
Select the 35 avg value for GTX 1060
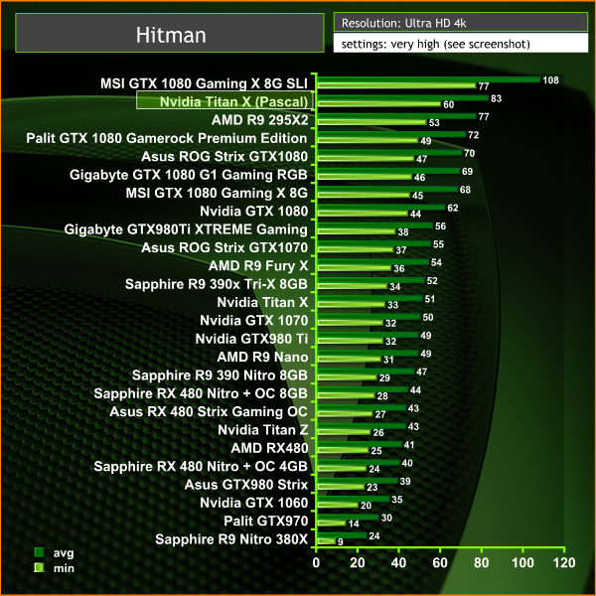(x=396, y=500)
